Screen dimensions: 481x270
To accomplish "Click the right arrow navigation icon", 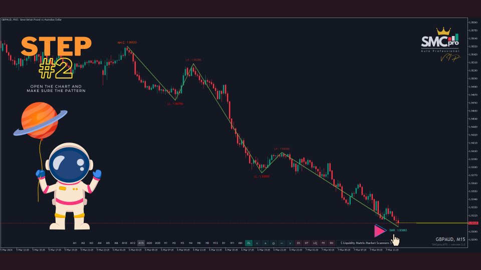I will click(290, 242).
